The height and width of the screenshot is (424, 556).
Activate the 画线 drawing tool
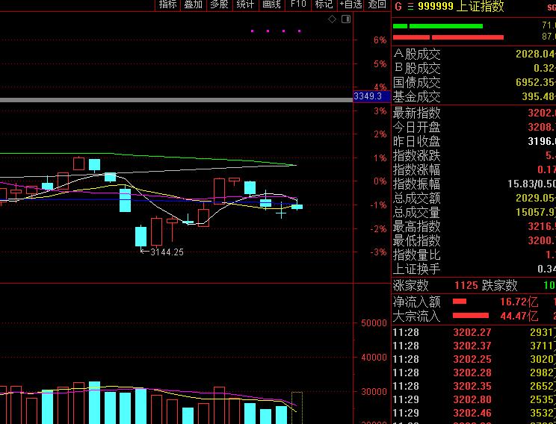(271, 4)
